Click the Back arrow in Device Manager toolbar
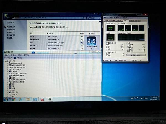 coord(5,58)
